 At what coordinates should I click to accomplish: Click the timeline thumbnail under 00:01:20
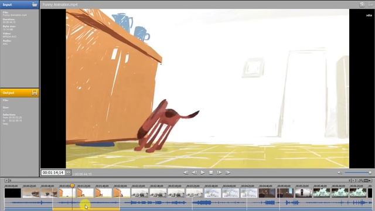[x=85, y=193]
